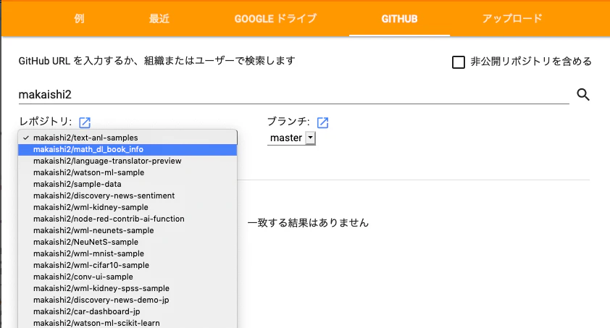Switch to the 例 tab

pos(80,19)
